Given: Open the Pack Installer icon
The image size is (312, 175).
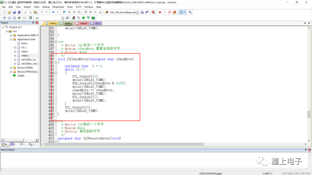Looking at the screenshot, I should (x=93, y=18).
